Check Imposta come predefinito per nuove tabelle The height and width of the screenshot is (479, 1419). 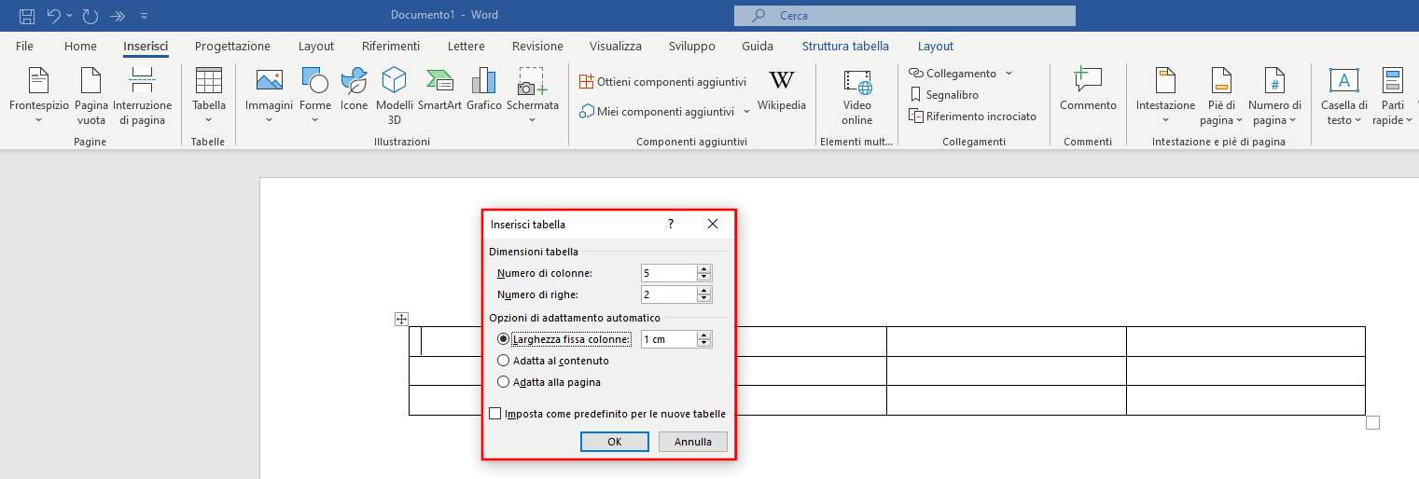[x=495, y=414]
